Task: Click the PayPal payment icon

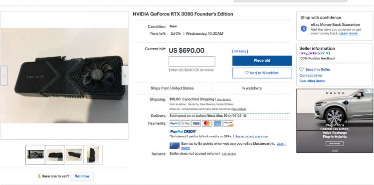Action: (x=175, y=123)
